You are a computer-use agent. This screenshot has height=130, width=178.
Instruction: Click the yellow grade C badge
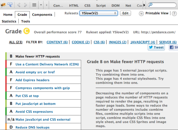27,31
